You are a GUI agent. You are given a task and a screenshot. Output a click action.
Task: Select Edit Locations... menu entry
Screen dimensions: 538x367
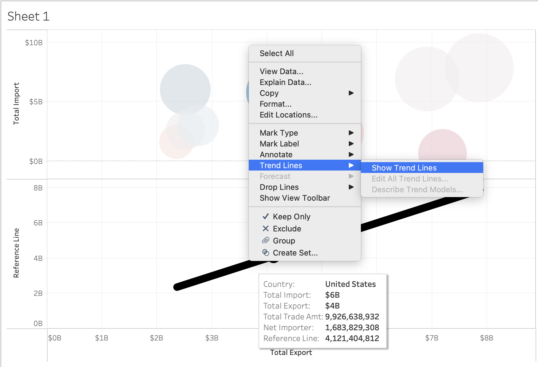click(x=288, y=115)
